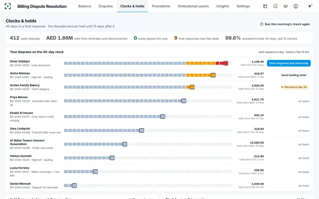Click the Final response due tomorrow button
The height and width of the screenshot is (199, 319).
point(289,63)
